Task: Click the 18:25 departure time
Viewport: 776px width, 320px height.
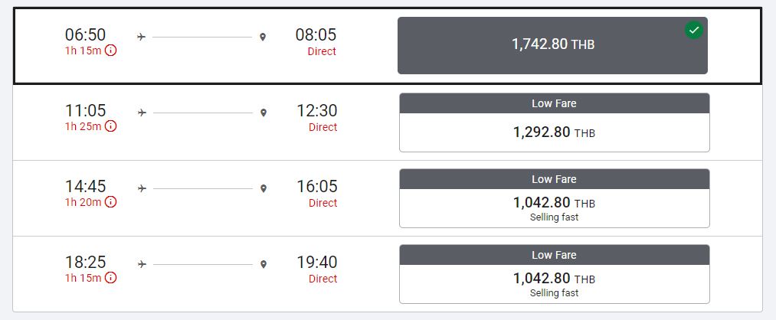Action: point(86,262)
